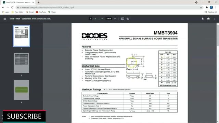Click the Chrome media control icon
This screenshot has width=219, height=123.
(x=196, y=2)
